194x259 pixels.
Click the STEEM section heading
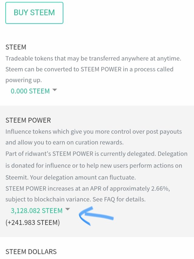coord(16,47)
